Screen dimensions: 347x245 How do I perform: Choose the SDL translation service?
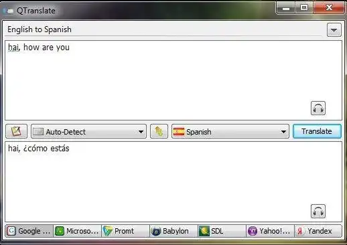pos(222,231)
